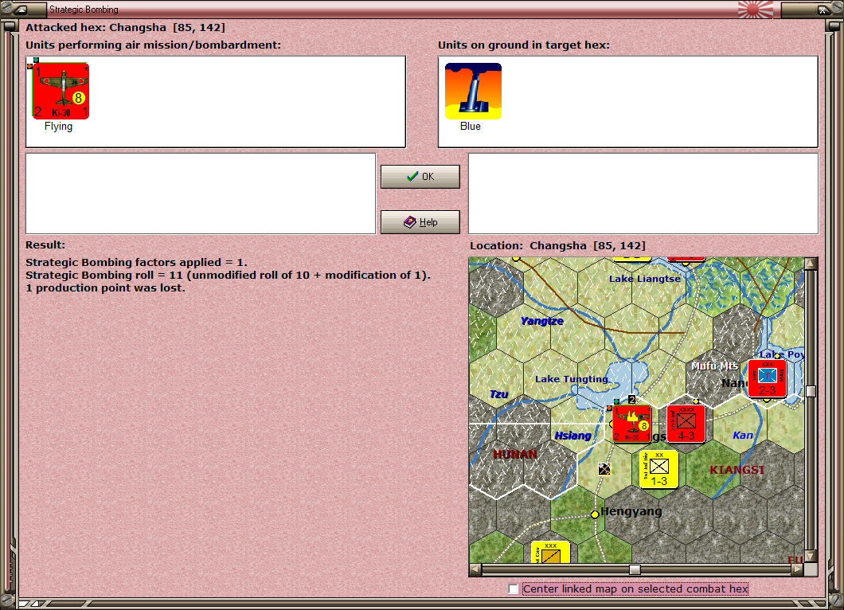Click the 'Lake Liangtse' map label

tap(645, 279)
